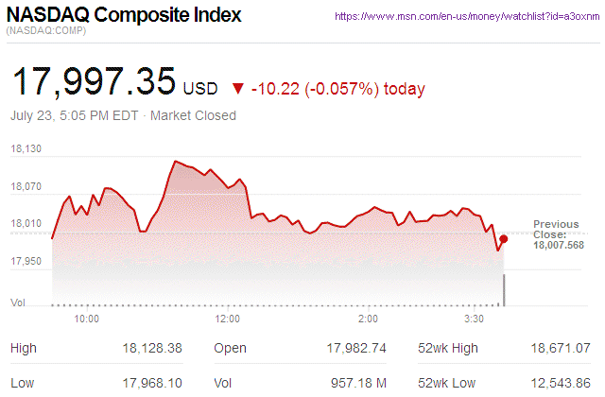Viewport: 605px width, 397px height.
Task: Click the Previous Close 18,007.568 label
Action: (x=558, y=234)
